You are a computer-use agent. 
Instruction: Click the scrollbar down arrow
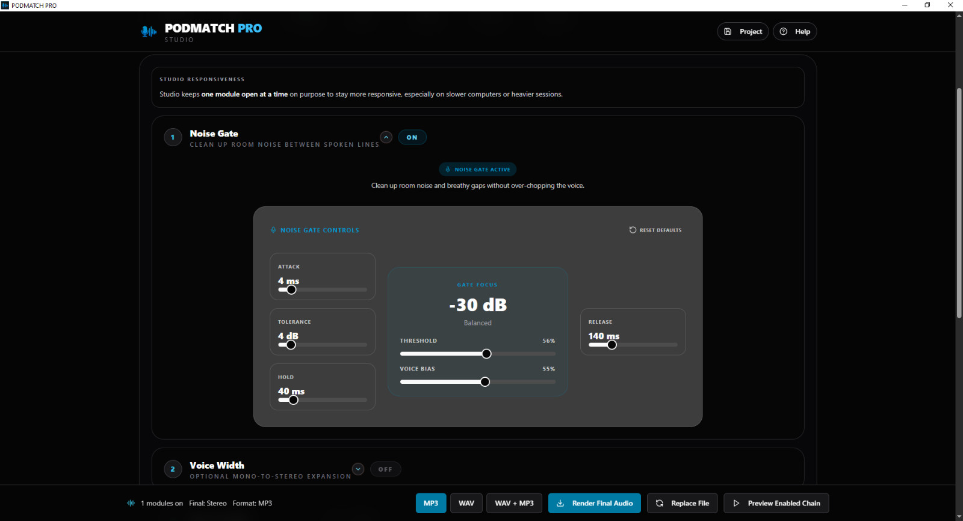point(959,517)
